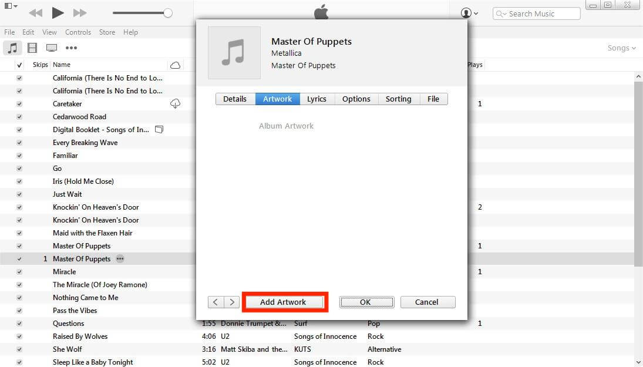Open the Options tab
The image size is (643, 367).
click(356, 99)
